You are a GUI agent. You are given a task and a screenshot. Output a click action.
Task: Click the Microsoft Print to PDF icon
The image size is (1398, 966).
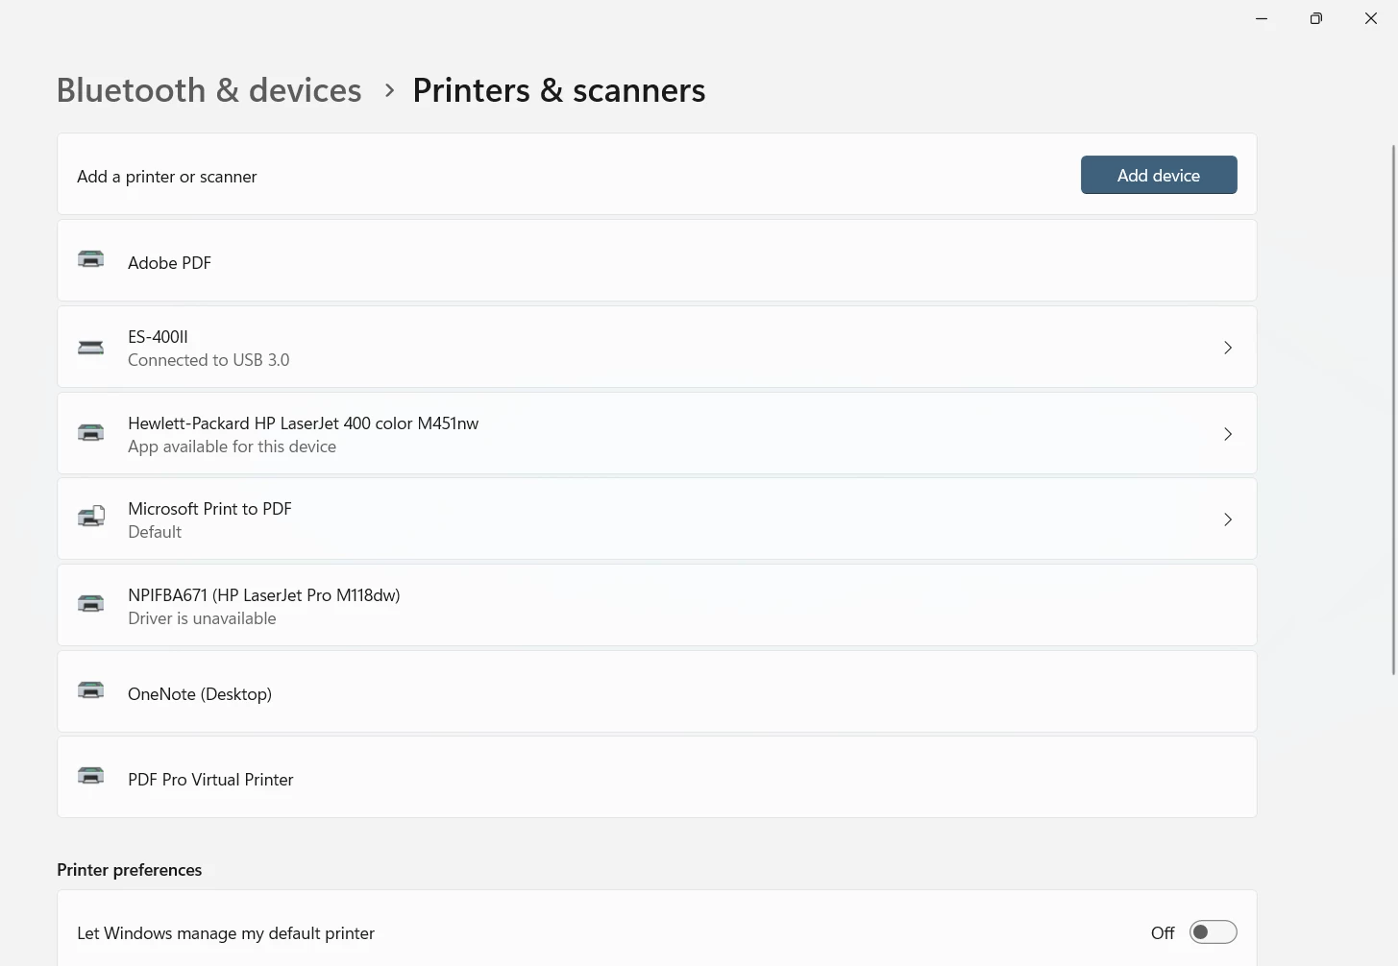tap(90, 518)
